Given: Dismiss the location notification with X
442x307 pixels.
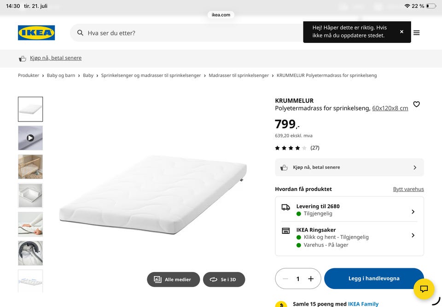Looking at the screenshot, I should pyautogui.click(x=401, y=32).
